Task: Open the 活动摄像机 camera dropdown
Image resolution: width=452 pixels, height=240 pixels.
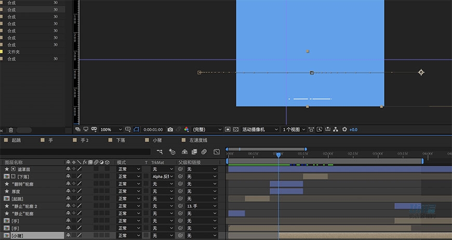Action: (x=259, y=130)
